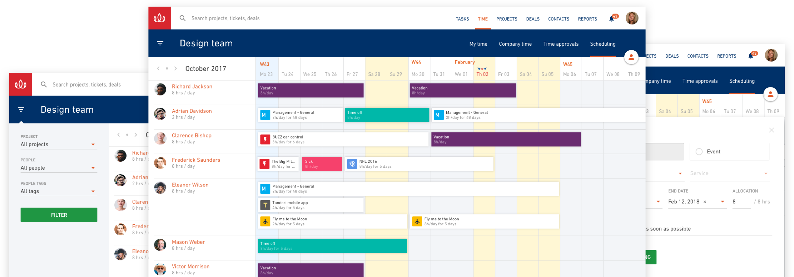794x277 pixels.
Task: Click Eleanor Wilson's avatar in main window
Action: [x=160, y=188]
